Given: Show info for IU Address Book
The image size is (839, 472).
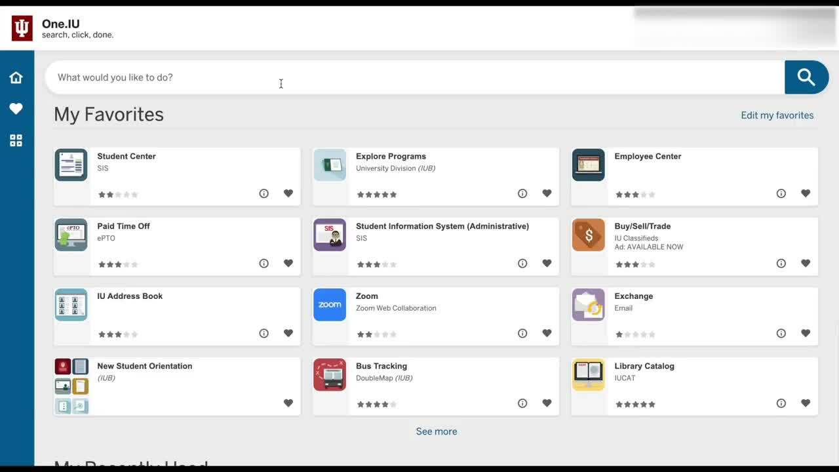Looking at the screenshot, I should [x=263, y=333].
